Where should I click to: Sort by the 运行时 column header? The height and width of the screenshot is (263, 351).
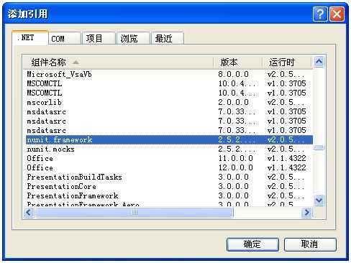click(x=287, y=63)
